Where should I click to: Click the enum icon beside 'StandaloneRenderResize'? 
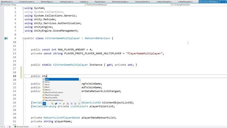[44, 100]
